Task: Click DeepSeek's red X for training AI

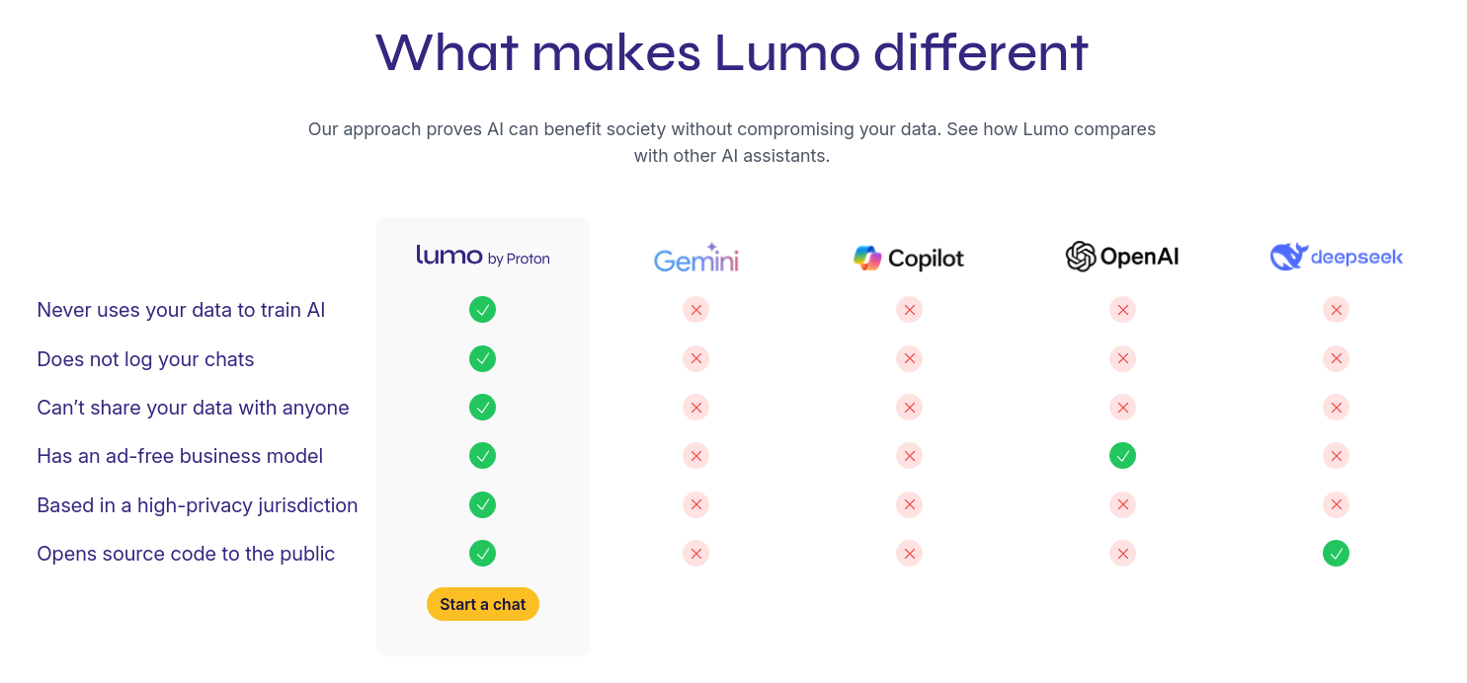Action: 1336,310
